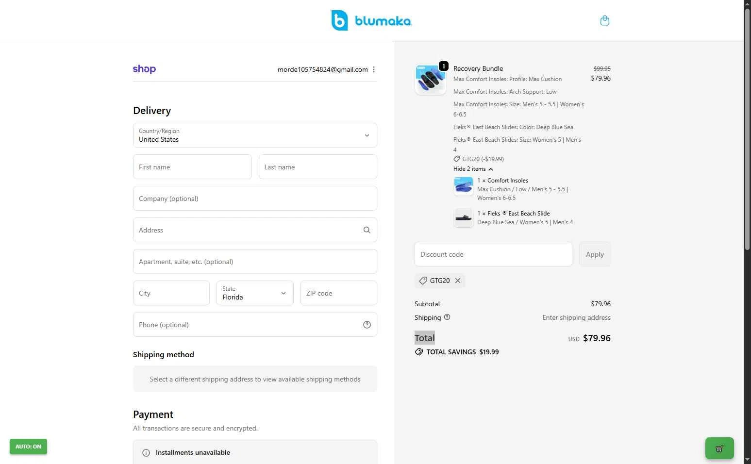
Task: Open the Country/Region dropdown
Action: click(255, 135)
